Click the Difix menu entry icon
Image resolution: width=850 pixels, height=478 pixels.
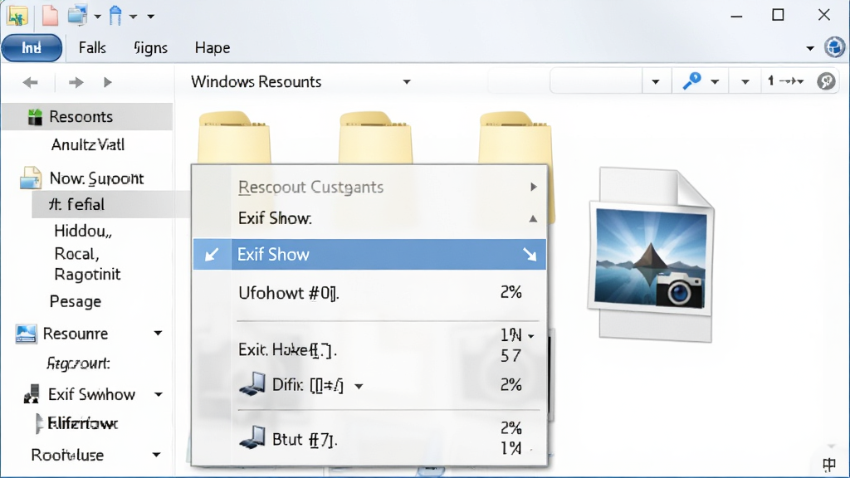252,384
